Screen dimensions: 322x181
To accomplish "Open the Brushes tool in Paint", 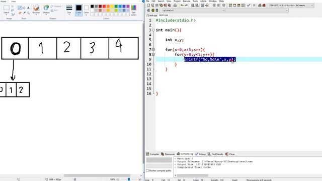I will click(36, 10).
